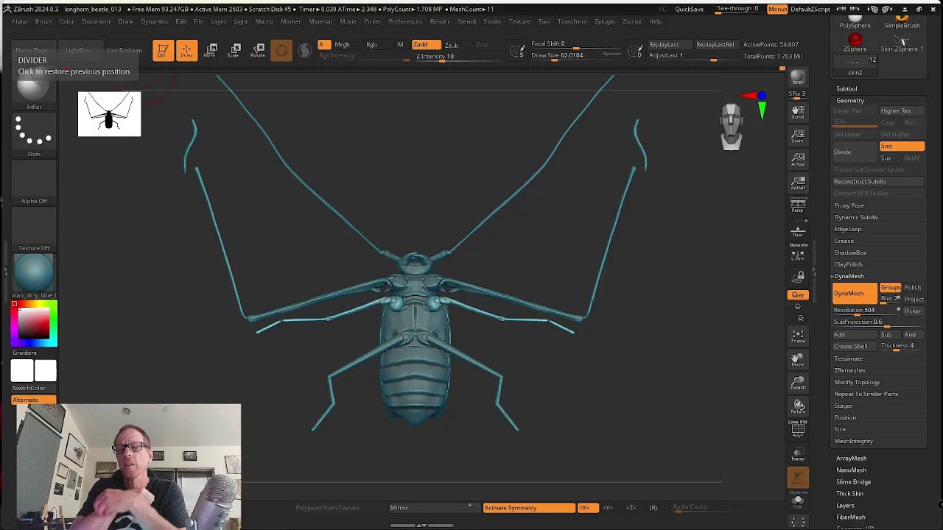Toggle Solo mode
943x530 pixels.
tap(798, 501)
